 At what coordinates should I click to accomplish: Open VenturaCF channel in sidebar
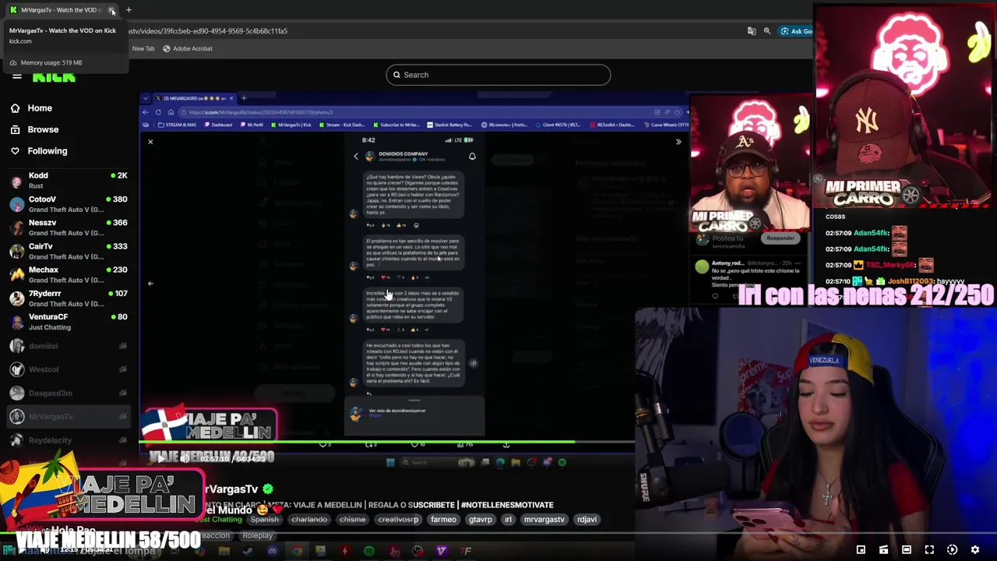click(x=70, y=322)
